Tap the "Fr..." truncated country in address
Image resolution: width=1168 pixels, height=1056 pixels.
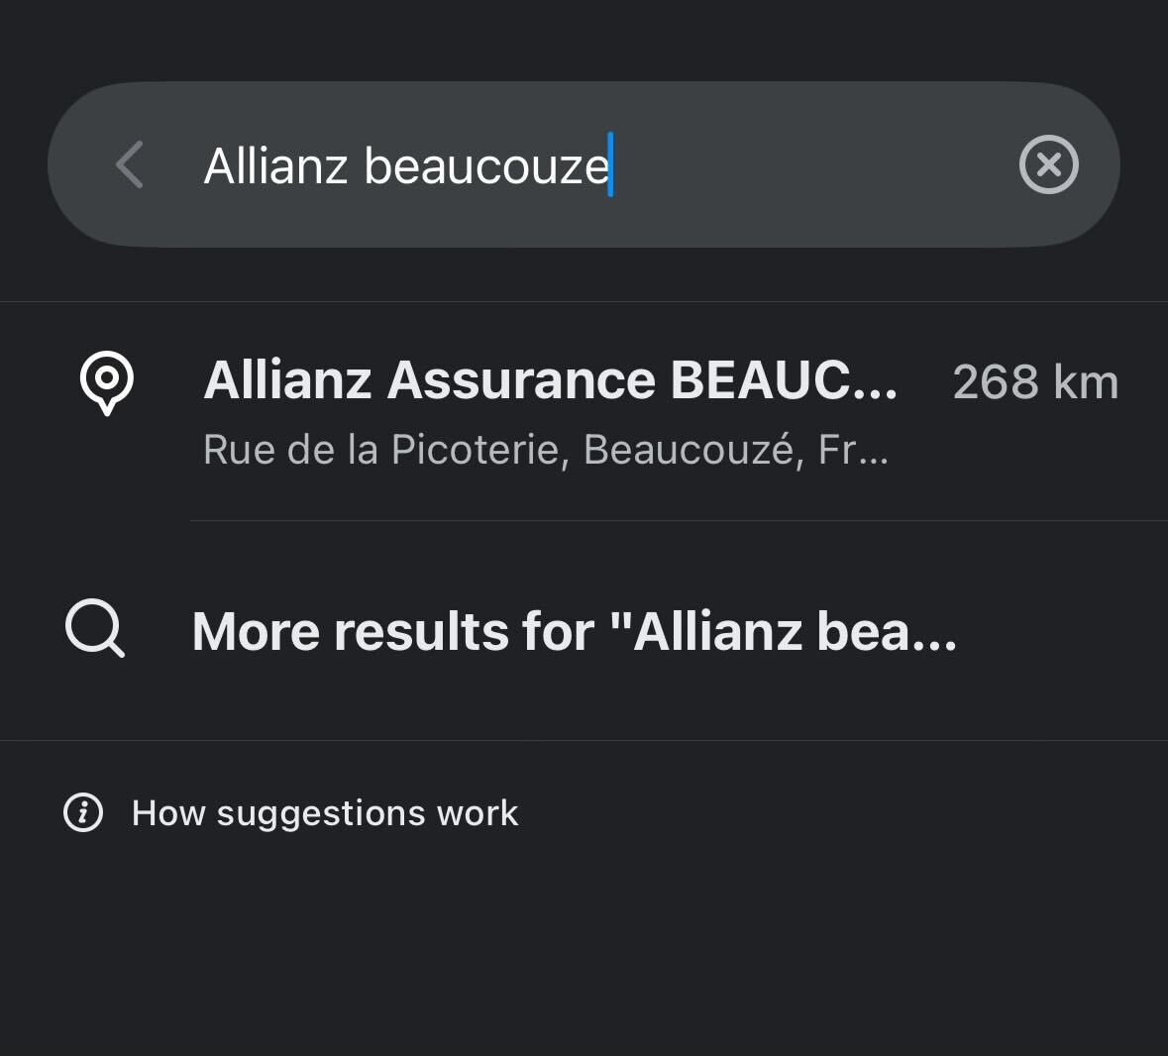coord(852,451)
